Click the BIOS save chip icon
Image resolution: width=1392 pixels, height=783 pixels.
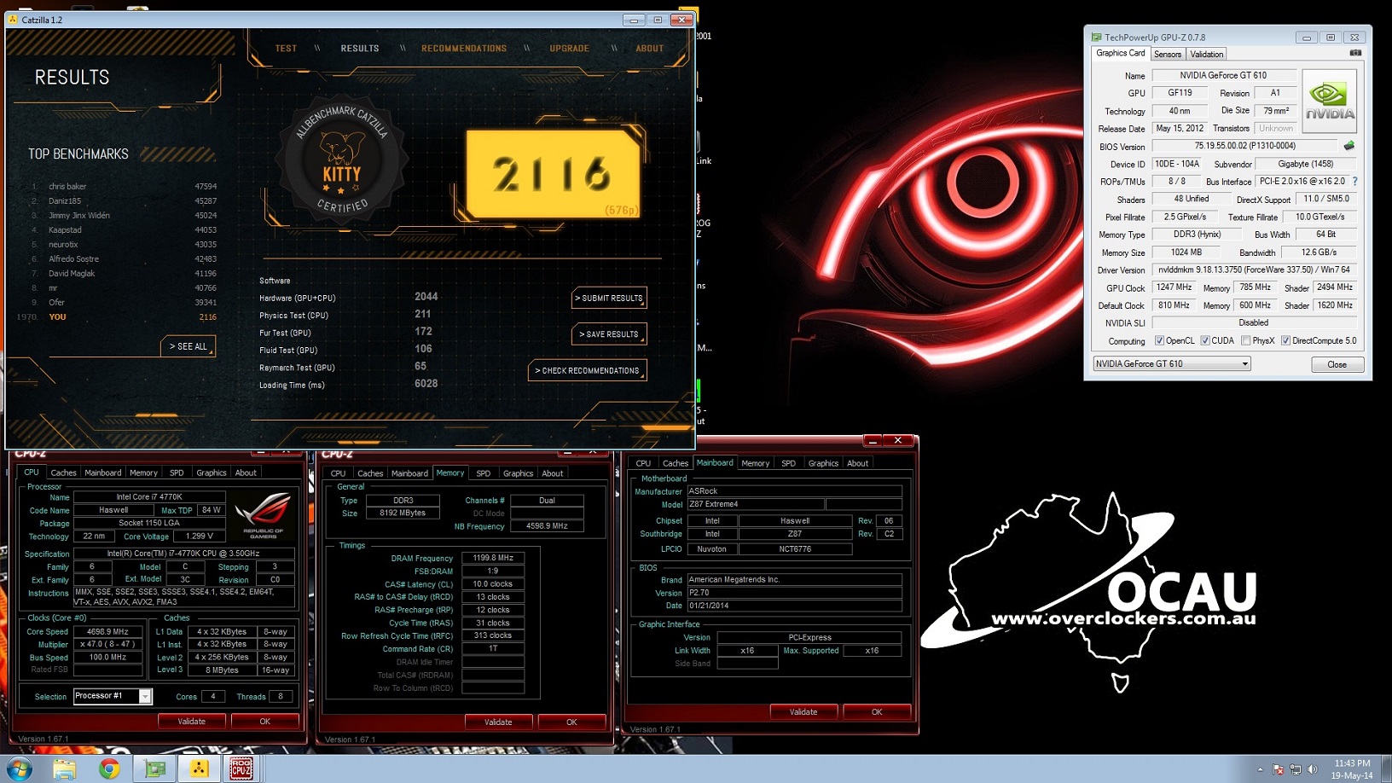pos(1349,146)
